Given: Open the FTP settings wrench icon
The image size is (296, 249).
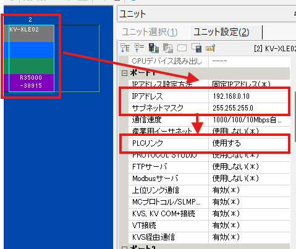Looking at the screenshot, I should (x=210, y=48).
